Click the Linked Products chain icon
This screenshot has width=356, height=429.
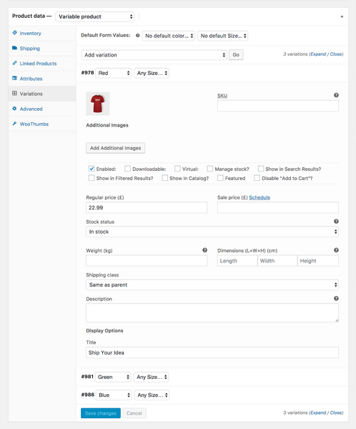point(14,63)
